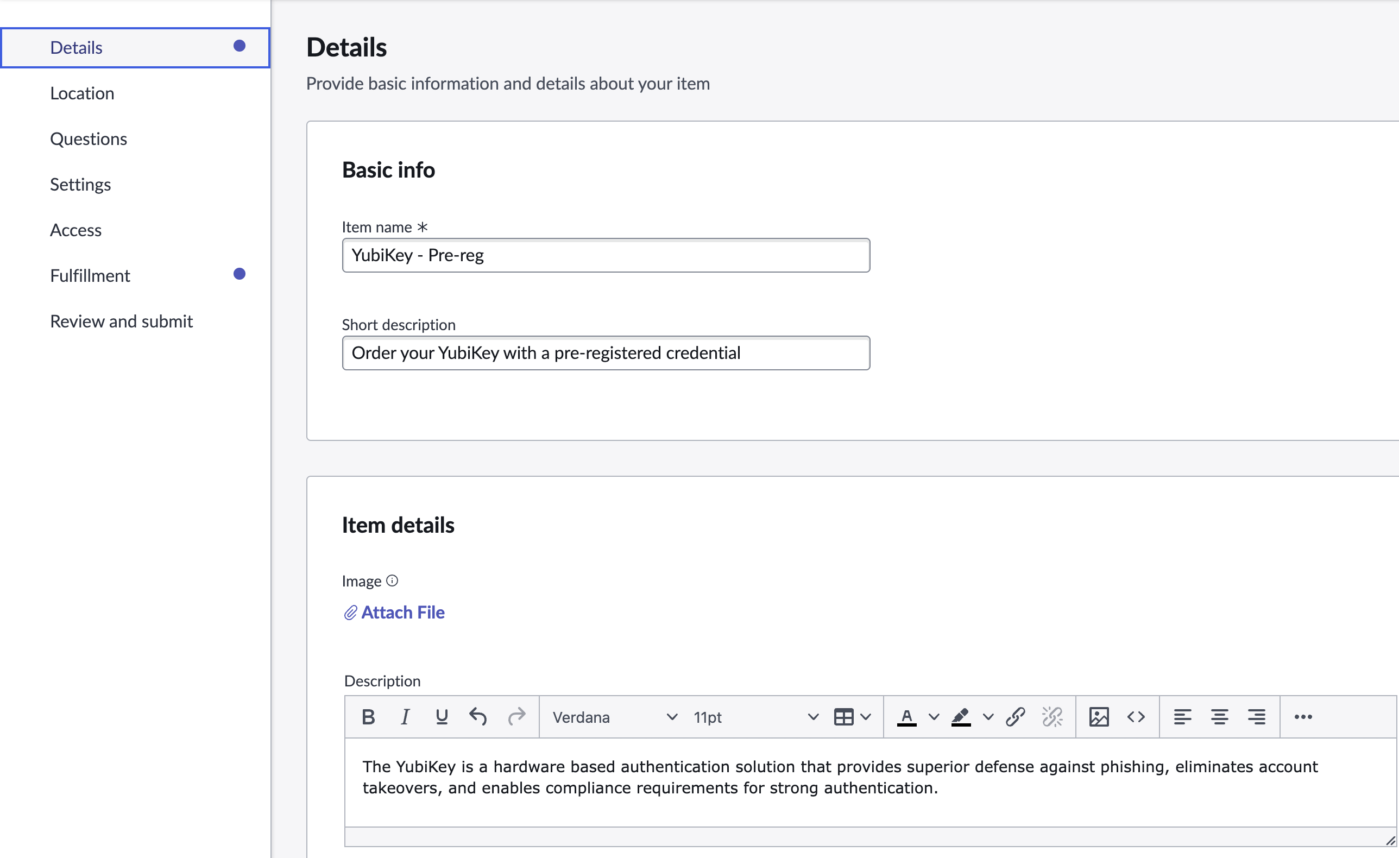Open the Details sidebar section

135,48
